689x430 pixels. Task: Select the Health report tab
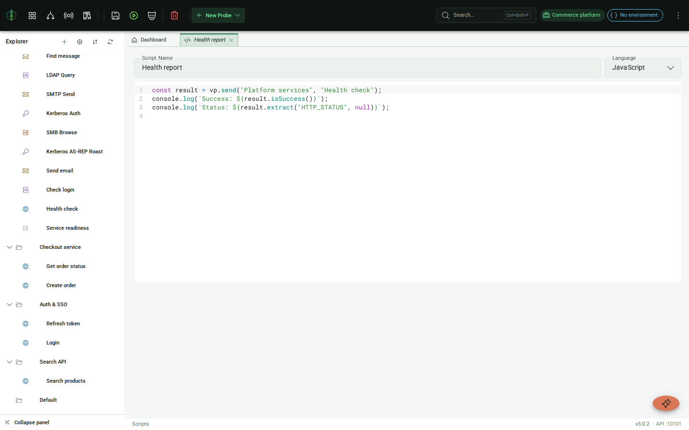click(x=209, y=40)
